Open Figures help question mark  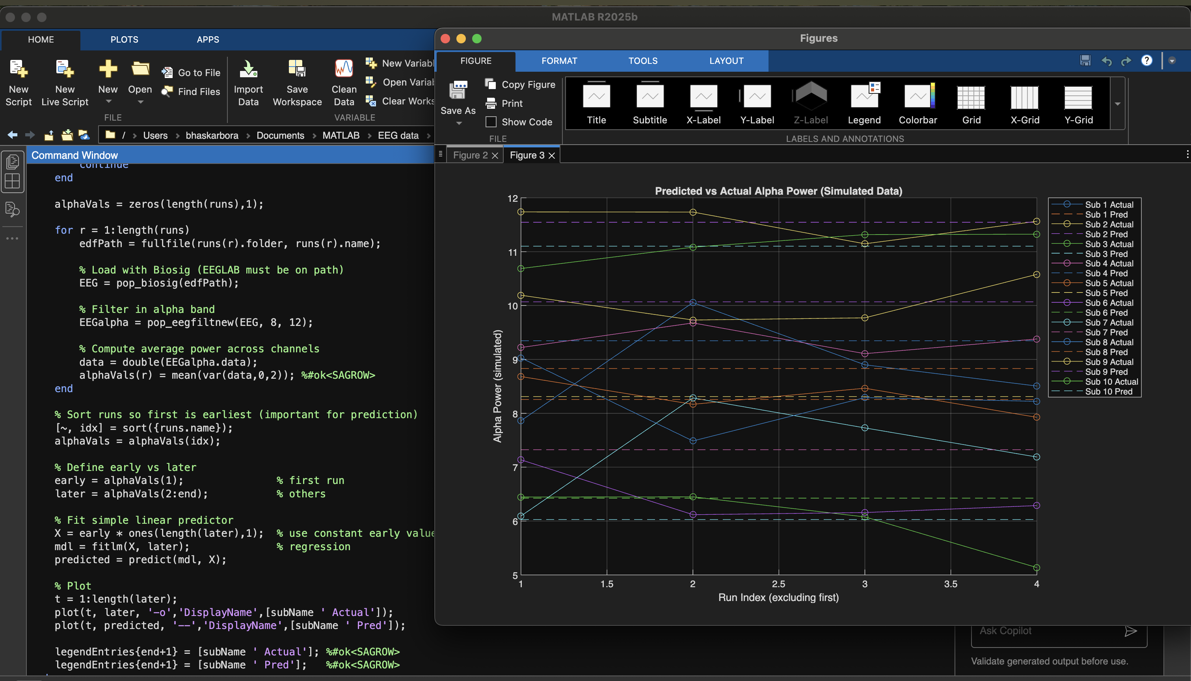[x=1146, y=61]
